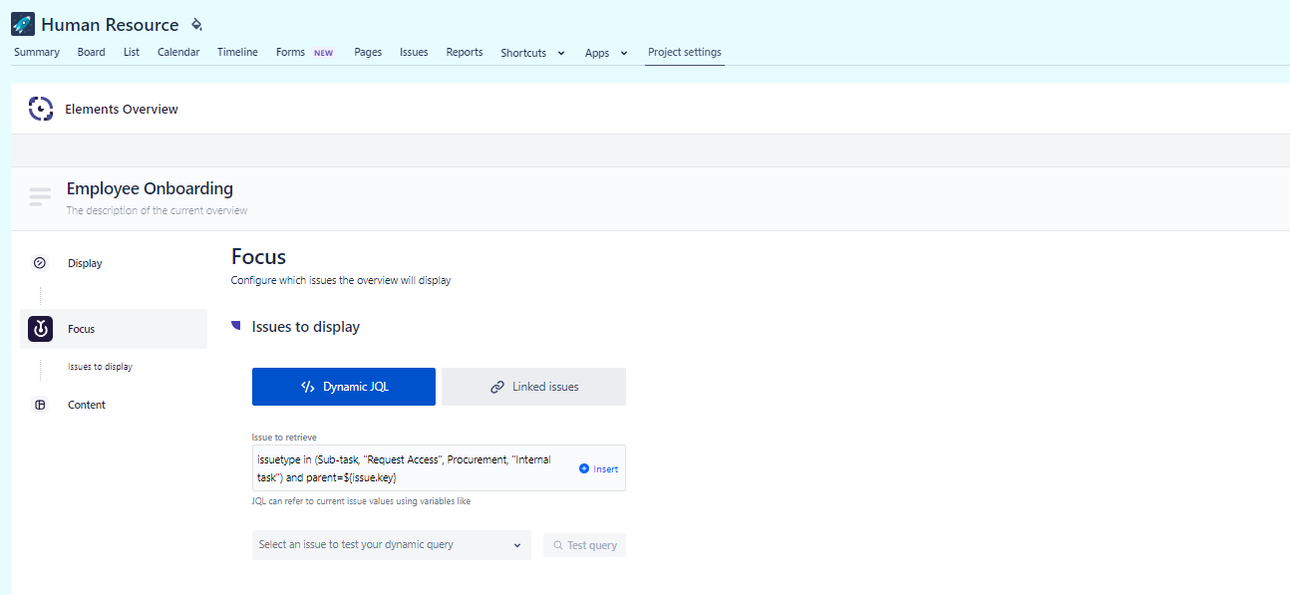
Task: Expand the Apps dropdown menu
Action: [x=606, y=53]
